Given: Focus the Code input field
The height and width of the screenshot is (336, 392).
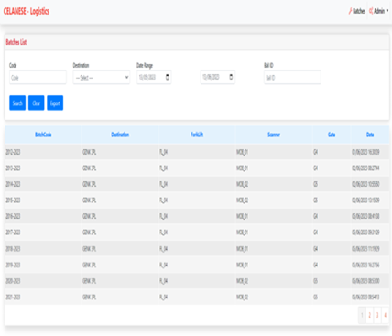Looking at the screenshot, I should coord(38,78).
